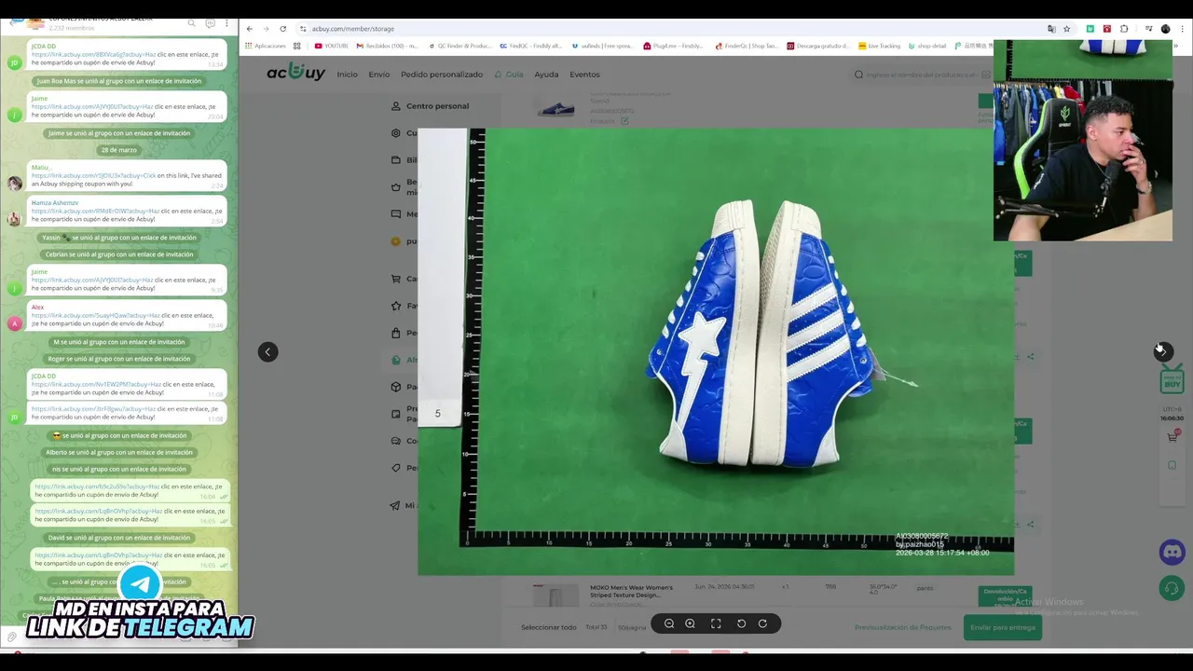Open the uufinds bookmark
The image size is (1193, 671).
[602, 46]
